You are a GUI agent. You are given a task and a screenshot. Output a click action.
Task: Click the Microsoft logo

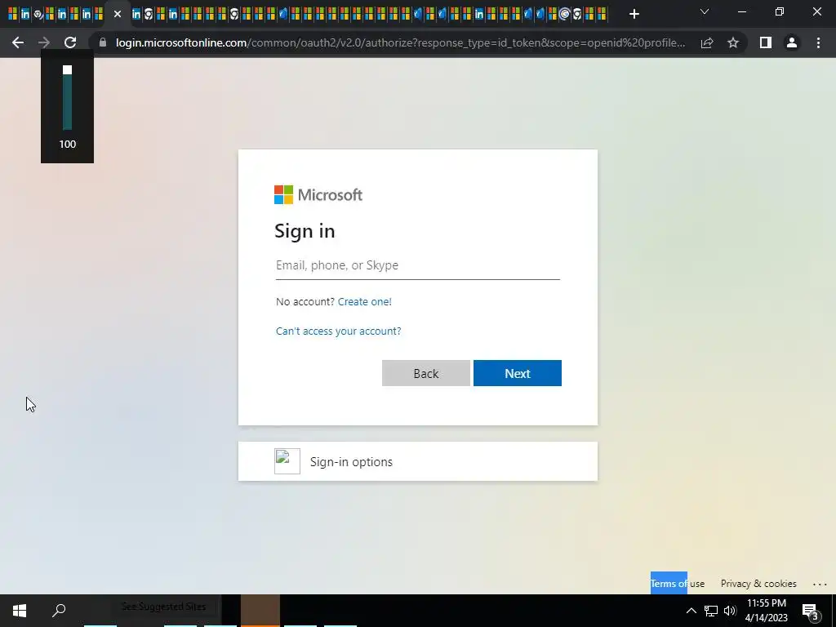point(318,194)
